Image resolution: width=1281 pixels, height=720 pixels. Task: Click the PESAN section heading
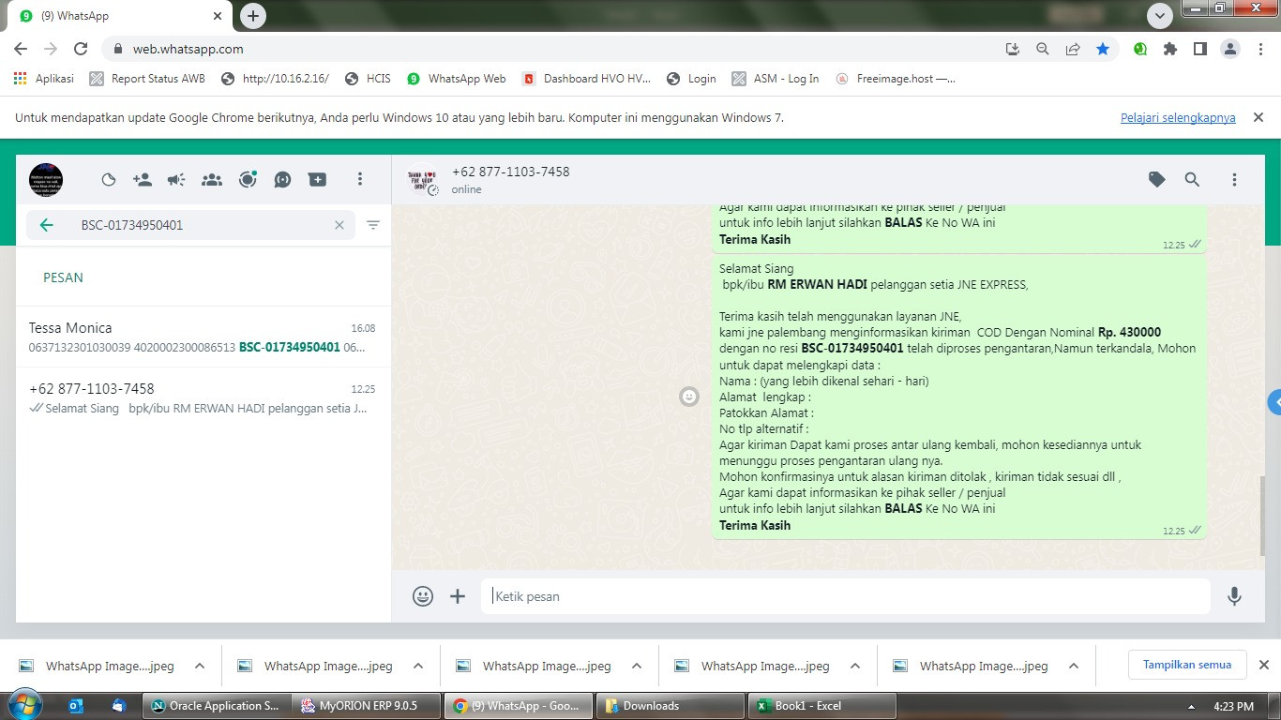(63, 277)
